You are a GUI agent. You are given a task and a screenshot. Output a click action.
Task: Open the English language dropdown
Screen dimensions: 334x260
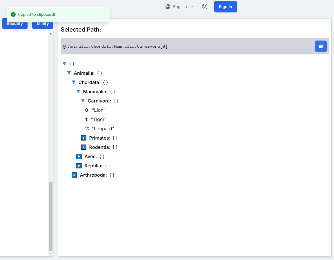point(179,7)
